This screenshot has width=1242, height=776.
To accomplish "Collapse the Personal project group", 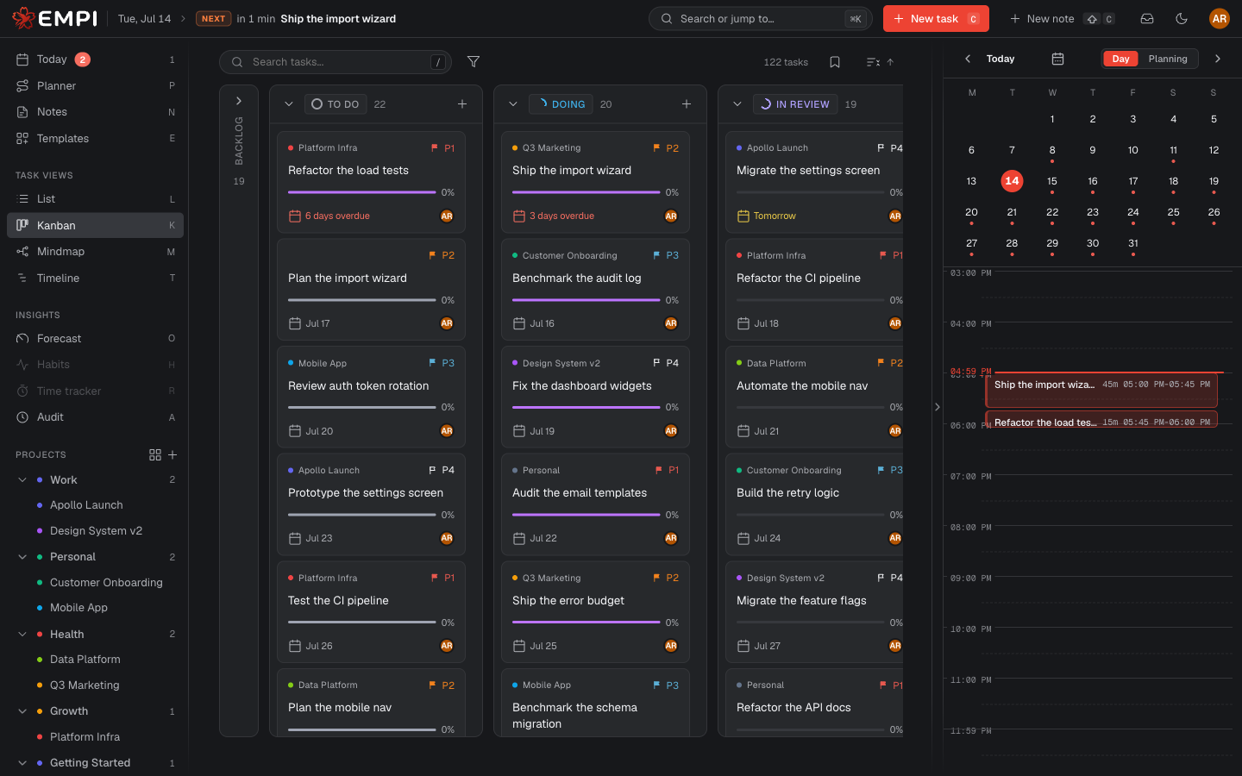I will [22, 557].
